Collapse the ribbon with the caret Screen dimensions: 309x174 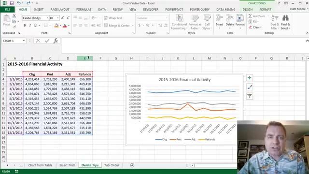tap(307, 33)
